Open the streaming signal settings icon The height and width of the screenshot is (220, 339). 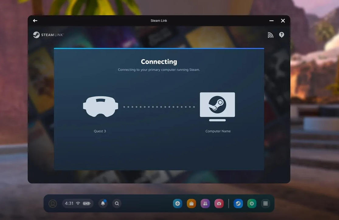[x=271, y=35]
